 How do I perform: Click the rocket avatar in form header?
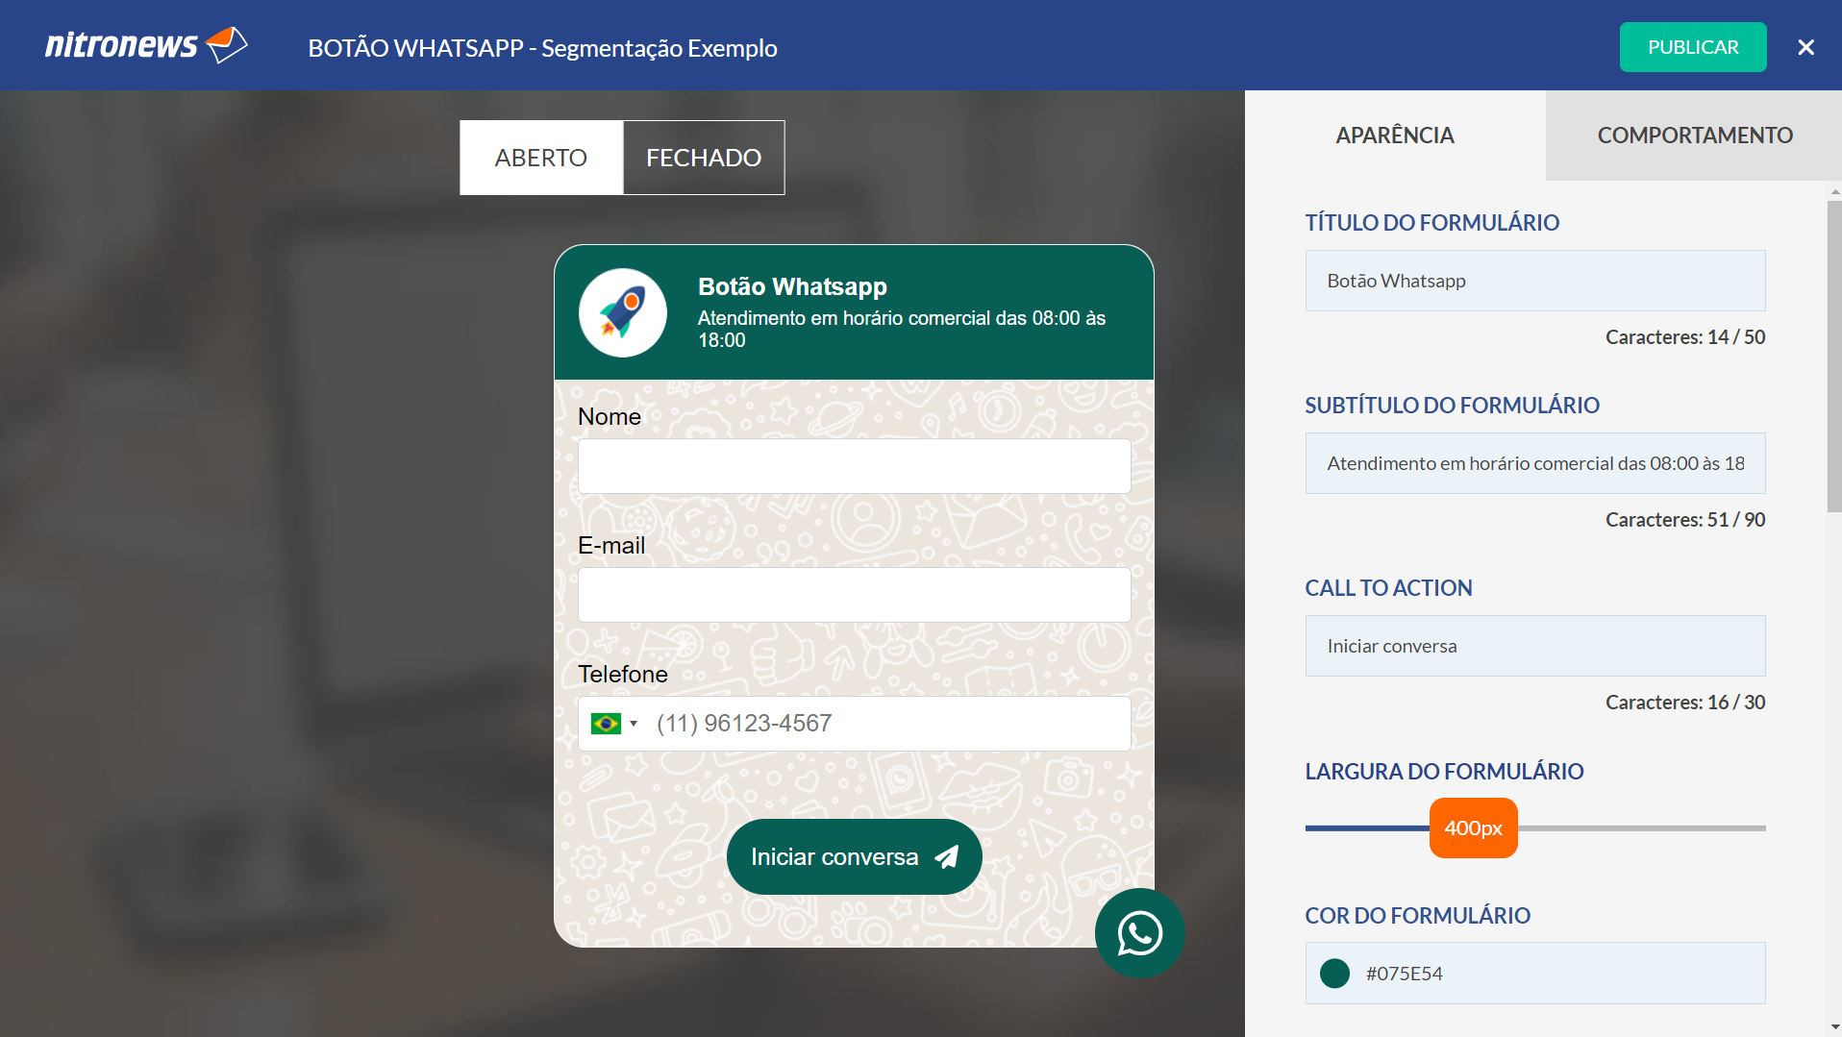tap(623, 312)
